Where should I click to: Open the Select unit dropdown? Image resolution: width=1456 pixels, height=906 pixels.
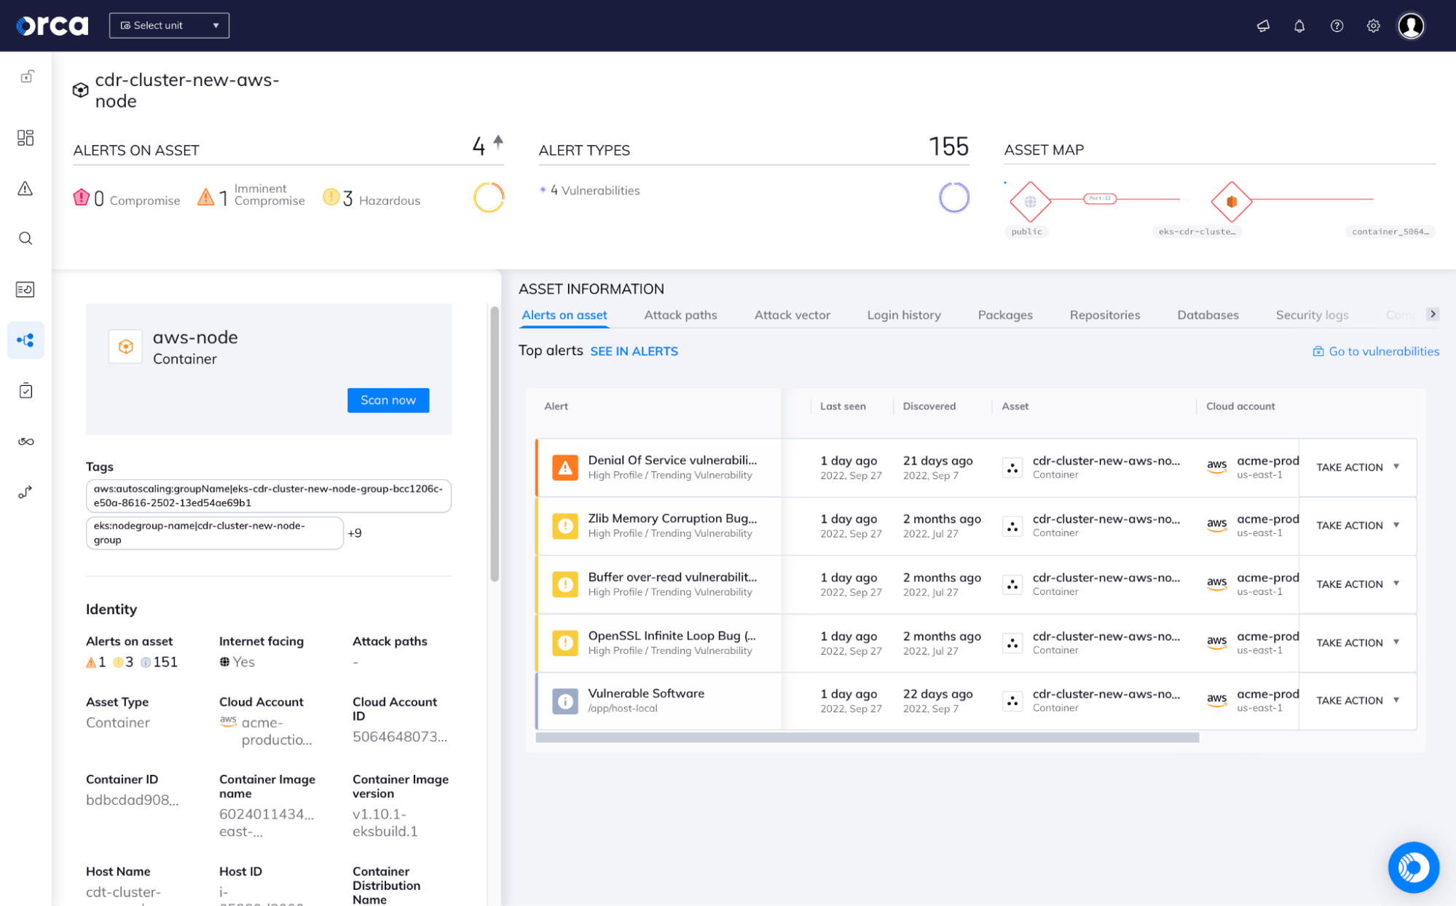tap(169, 25)
